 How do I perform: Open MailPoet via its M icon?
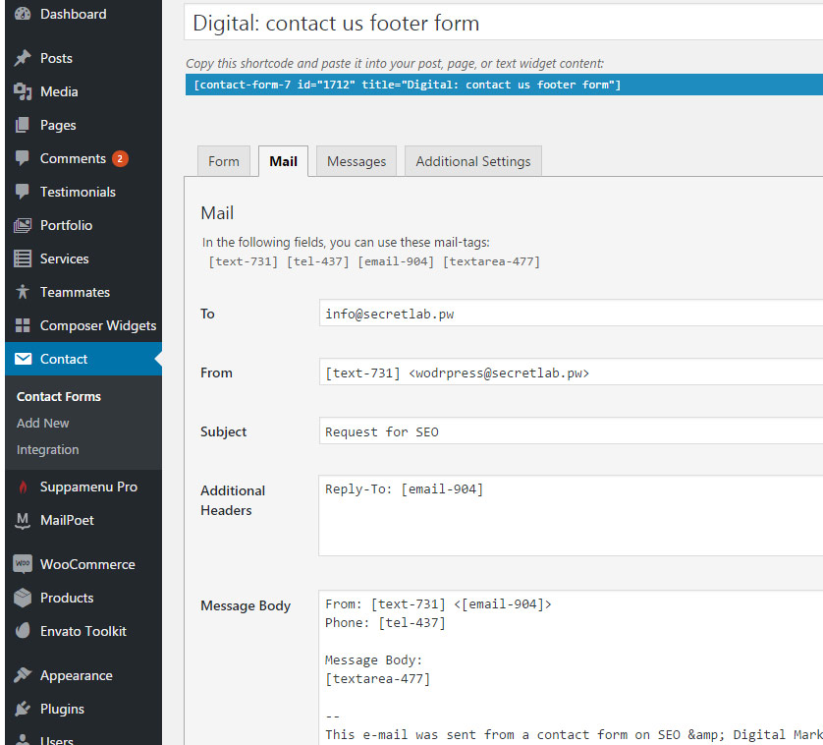(x=23, y=521)
